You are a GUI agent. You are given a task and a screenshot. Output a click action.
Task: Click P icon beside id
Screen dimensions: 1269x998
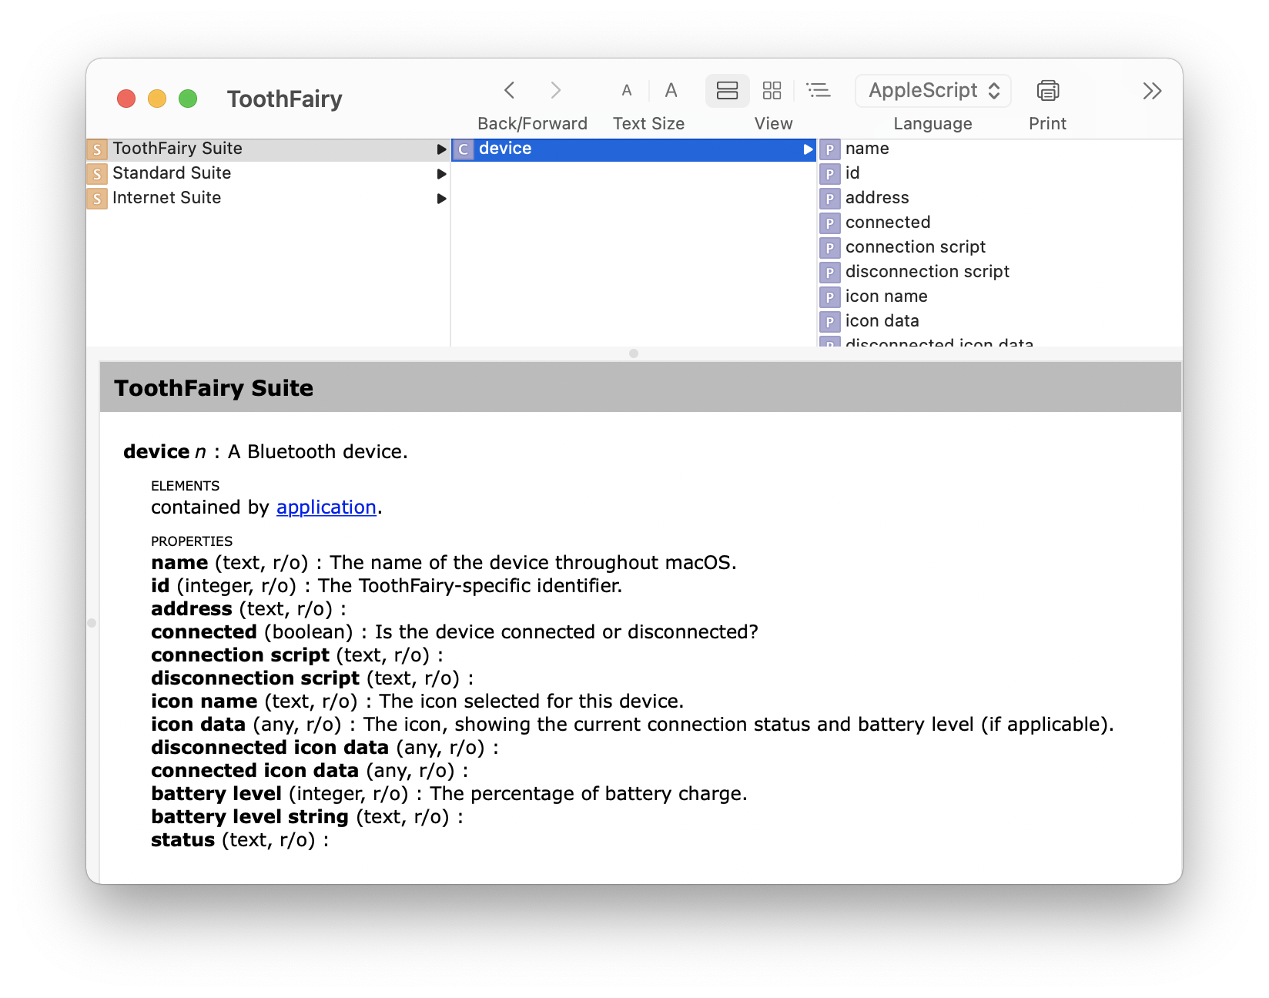(829, 174)
